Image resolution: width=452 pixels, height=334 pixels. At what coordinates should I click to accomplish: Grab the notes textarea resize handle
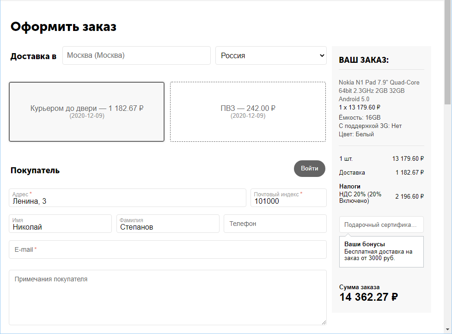pos(324,322)
